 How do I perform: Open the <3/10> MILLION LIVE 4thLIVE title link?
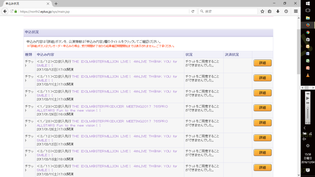click(x=107, y=153)
